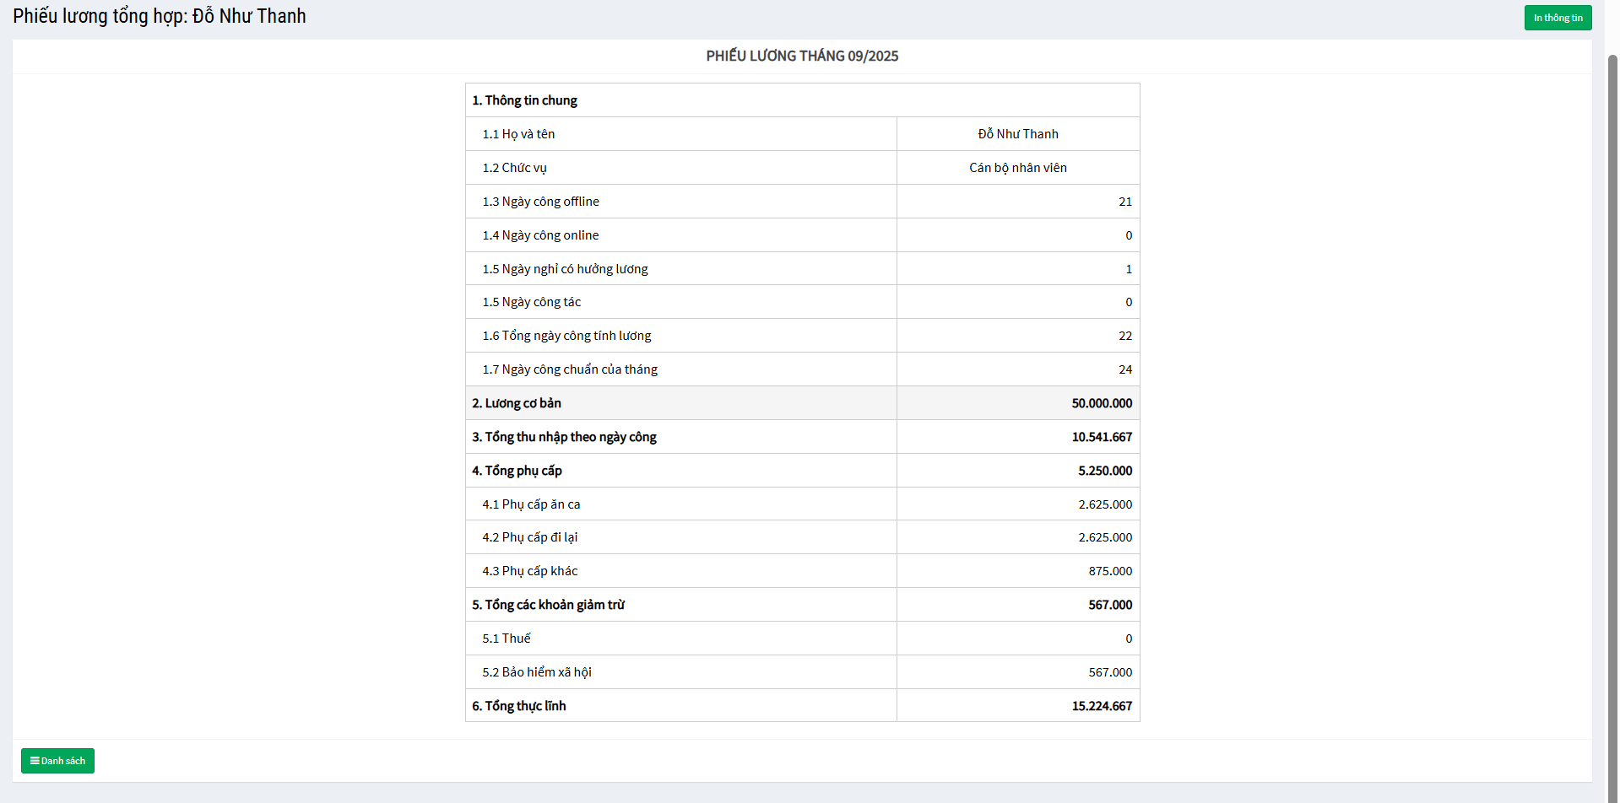Select the 5.2 Bảo hiểm xã hội row label
This screenshot has width=1620, height=803.
pyautogui.click(x=537, y=672)
